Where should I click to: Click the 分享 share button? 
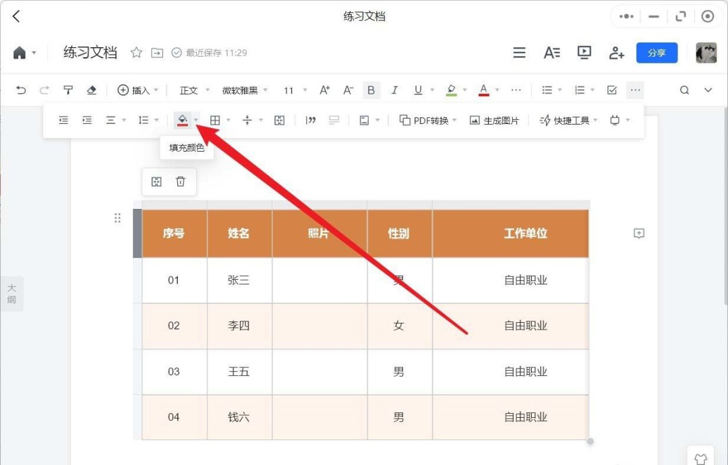coord(657,52)
